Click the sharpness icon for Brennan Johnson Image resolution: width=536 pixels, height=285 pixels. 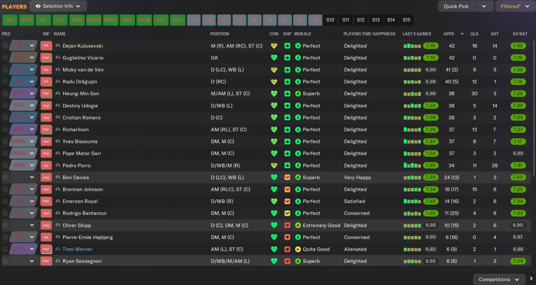[287, 189]
